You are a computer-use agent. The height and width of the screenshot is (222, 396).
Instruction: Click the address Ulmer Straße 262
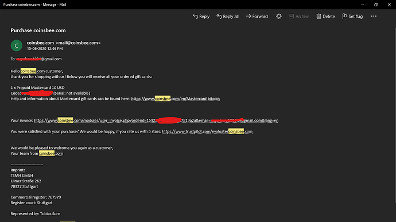tap(26, 181)
